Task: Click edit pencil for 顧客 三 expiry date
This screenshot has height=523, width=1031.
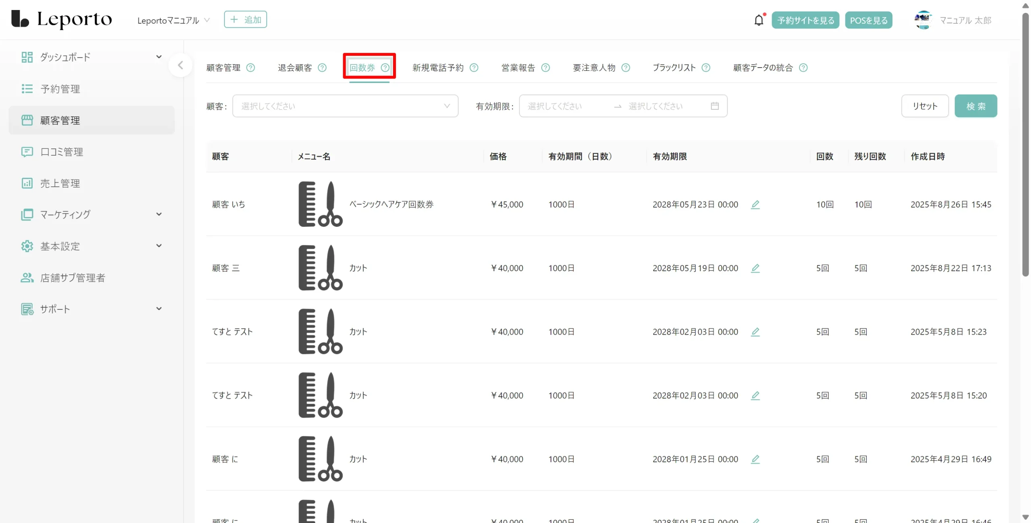Action: pyautogui.click(x=755, y=268)
